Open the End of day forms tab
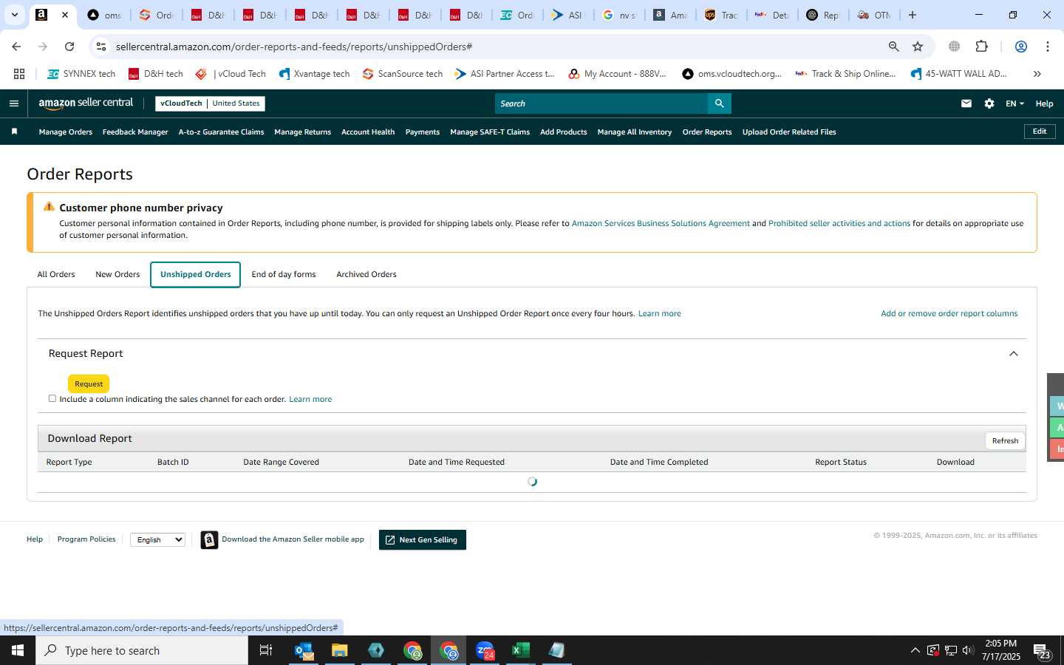 [x=284, y=274]
